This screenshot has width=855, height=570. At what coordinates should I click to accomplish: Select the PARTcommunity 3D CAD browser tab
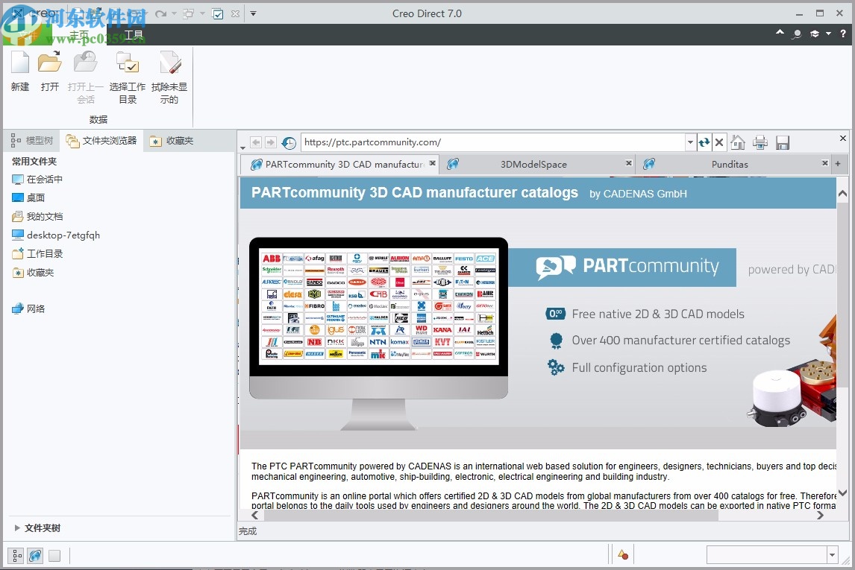pos(338,165)
